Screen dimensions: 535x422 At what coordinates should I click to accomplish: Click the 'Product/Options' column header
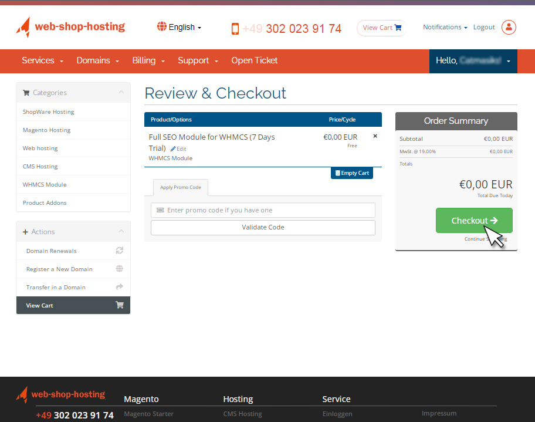(171, 120)
